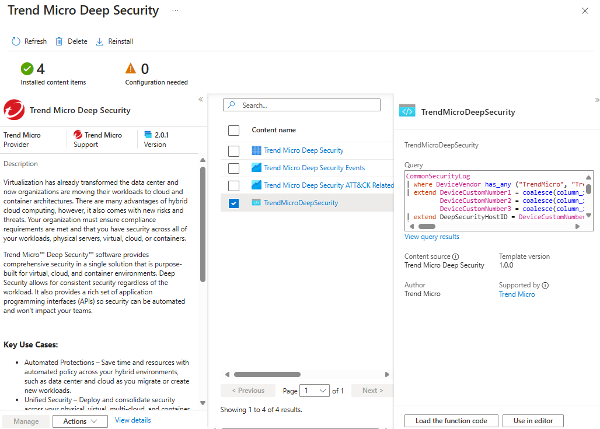Viewport: 600px width, 429px height.
Task: Check the Trend Micro Deep Security checkbox
Action: coord(233,151)
